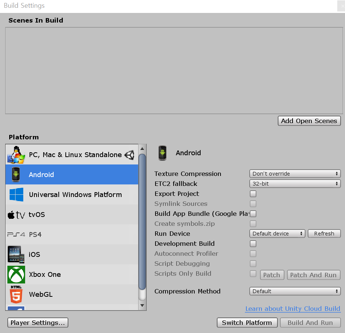
Task: Click the platform list scrollbar thumb
Action: coord(142,222)
